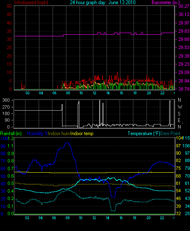Click the temperature axis value 79
The height and width of the screenshot is (231, 190).
(187, 168)
